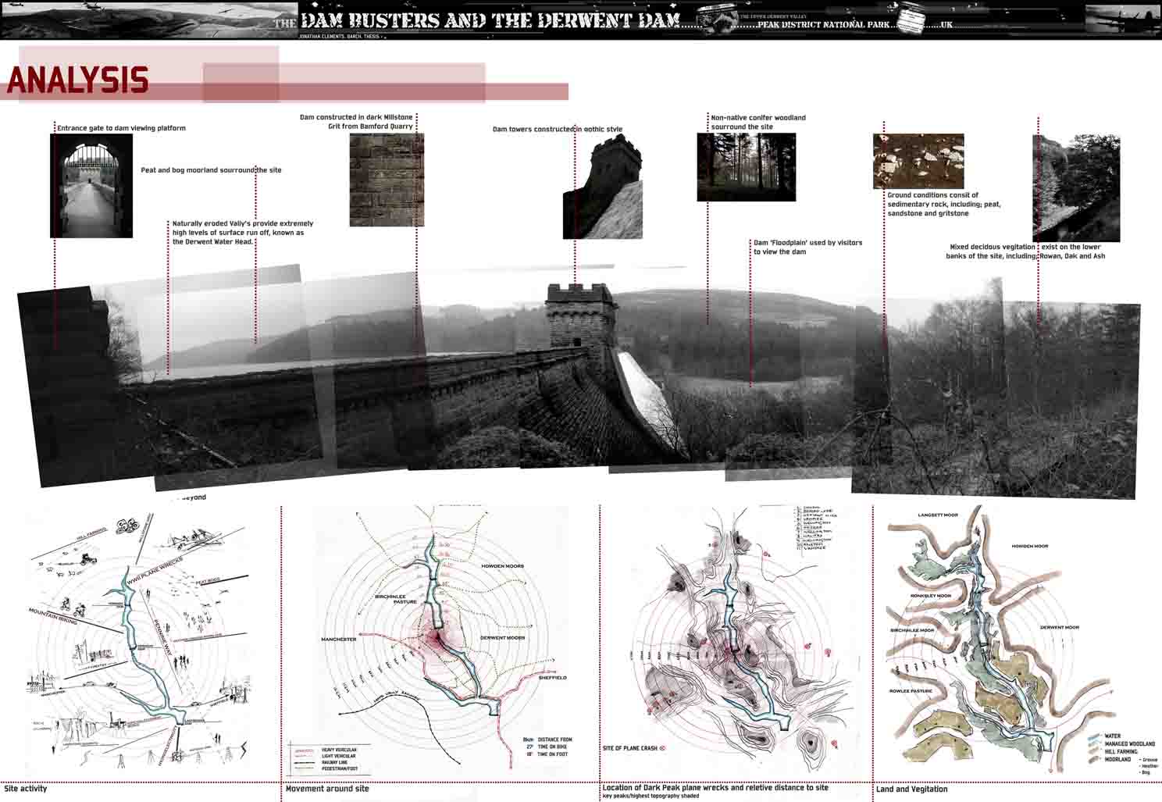Click Sheffield label on the movement map

[552, 678]
